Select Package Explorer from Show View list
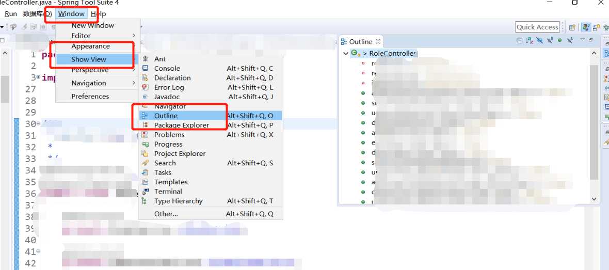The image size is (609, 270). [182, 125]
